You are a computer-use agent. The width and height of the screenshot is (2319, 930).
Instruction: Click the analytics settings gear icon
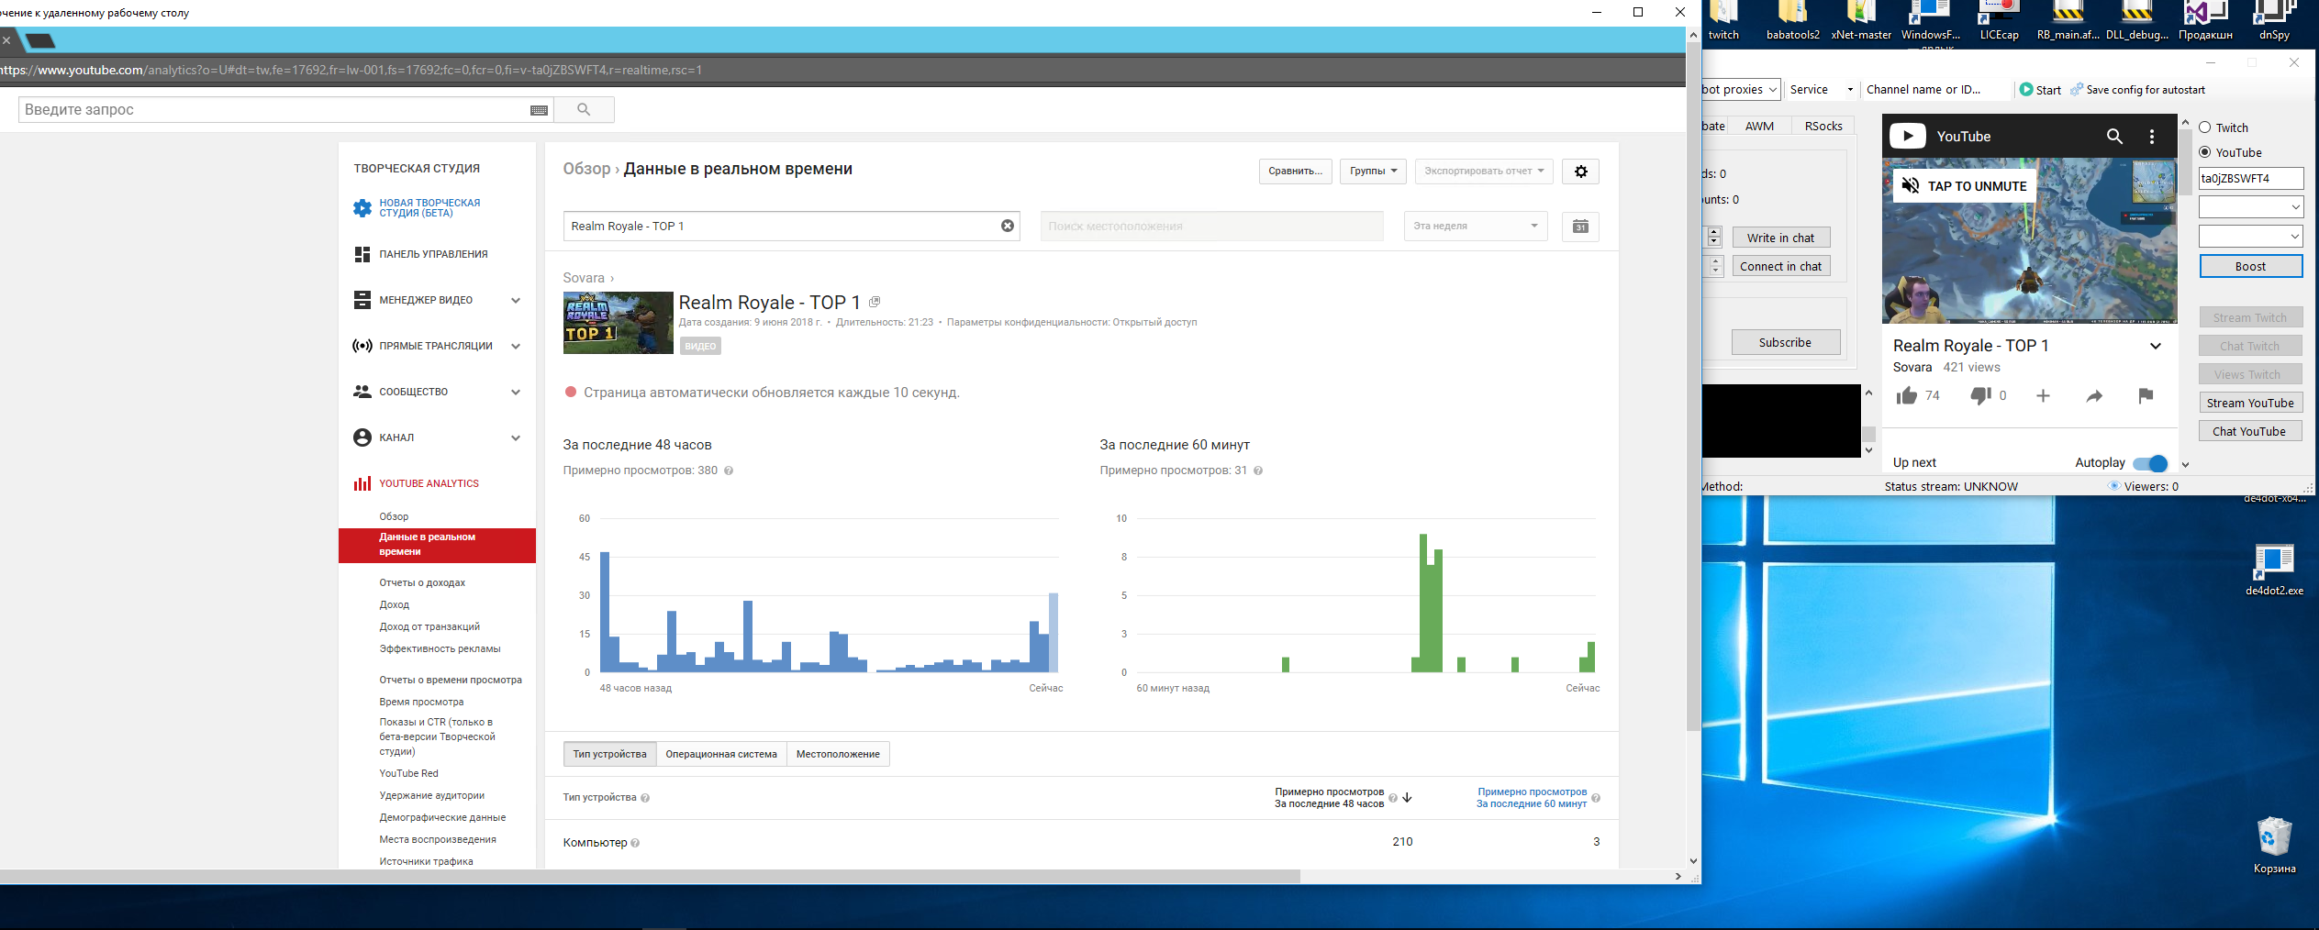(x=1580, y=172)
